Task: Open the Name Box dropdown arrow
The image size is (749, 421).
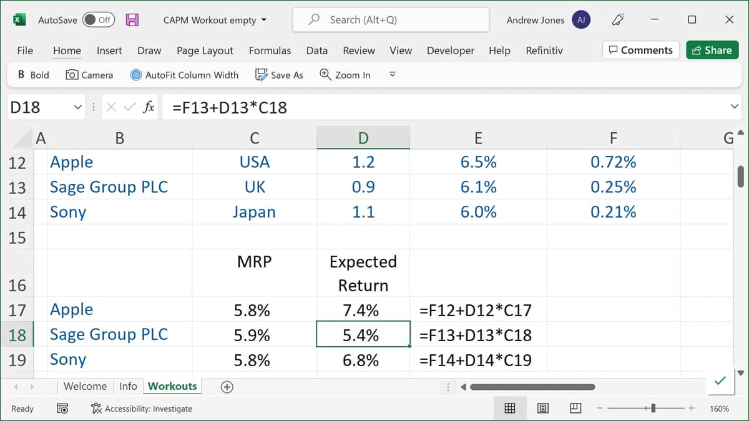Action: point(78,107)
